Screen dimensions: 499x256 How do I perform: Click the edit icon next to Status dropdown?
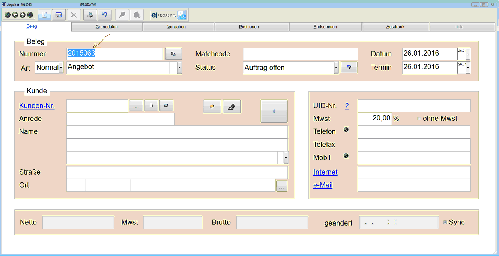(x=349, y=68)
